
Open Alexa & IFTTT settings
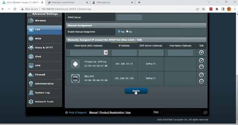pyautogui.click(x=44, y=48)
